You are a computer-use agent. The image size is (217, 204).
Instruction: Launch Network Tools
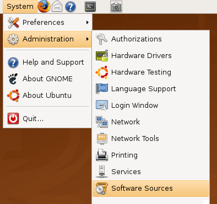tap(151, 139)
